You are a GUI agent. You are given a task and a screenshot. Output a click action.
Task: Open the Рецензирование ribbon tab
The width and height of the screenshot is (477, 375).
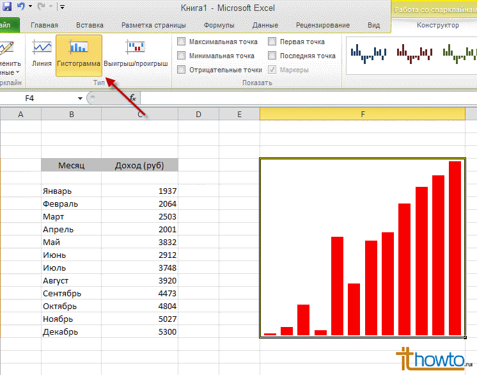323,25
